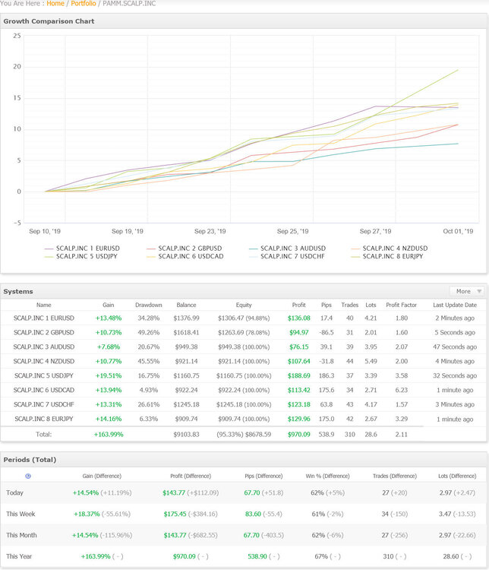Select the 49.26% drawdown value
The image size is (489, 570).
[x=149, y=333]
